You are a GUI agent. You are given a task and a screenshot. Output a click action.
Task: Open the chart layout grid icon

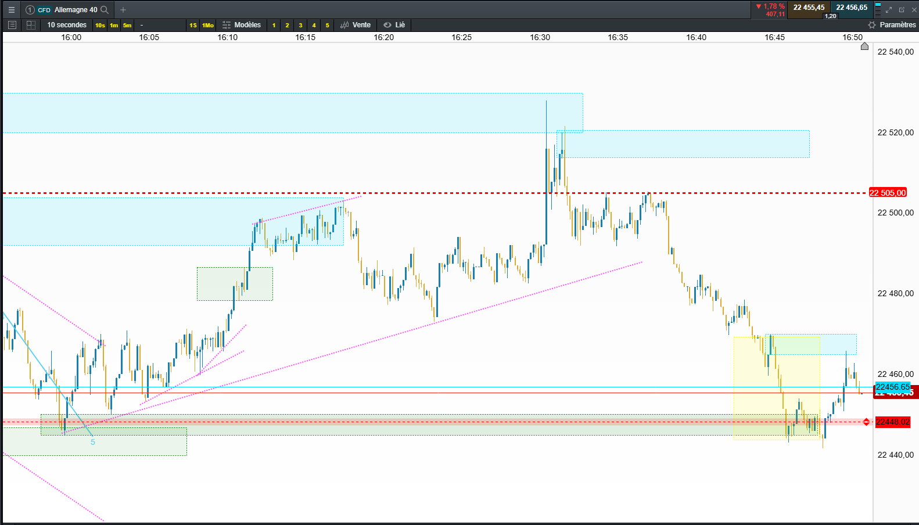pos(31,25)
